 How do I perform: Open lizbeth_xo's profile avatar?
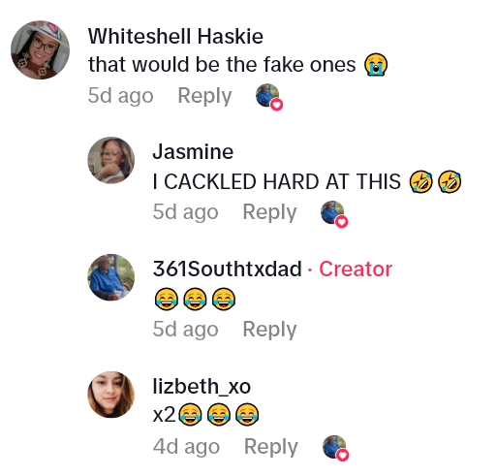[111, 395]
